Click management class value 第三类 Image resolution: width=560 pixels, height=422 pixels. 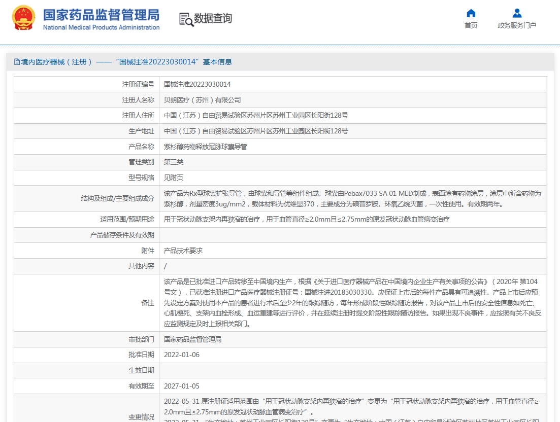pos(174,162)
